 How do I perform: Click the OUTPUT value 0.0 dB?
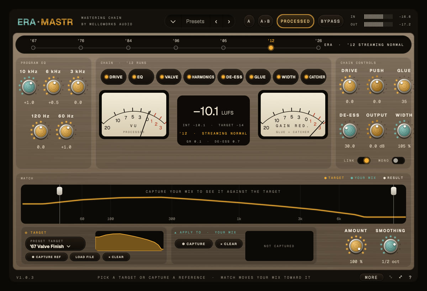(x=377, y=146)
